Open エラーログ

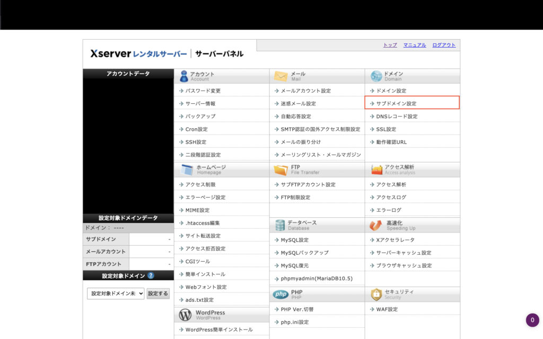389,210
